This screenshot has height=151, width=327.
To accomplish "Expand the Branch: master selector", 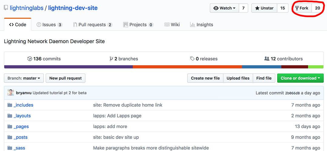I will point(24,78).
